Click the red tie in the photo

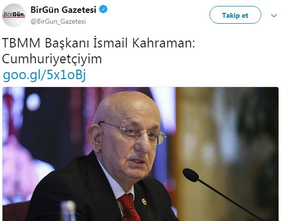(128, 208)
